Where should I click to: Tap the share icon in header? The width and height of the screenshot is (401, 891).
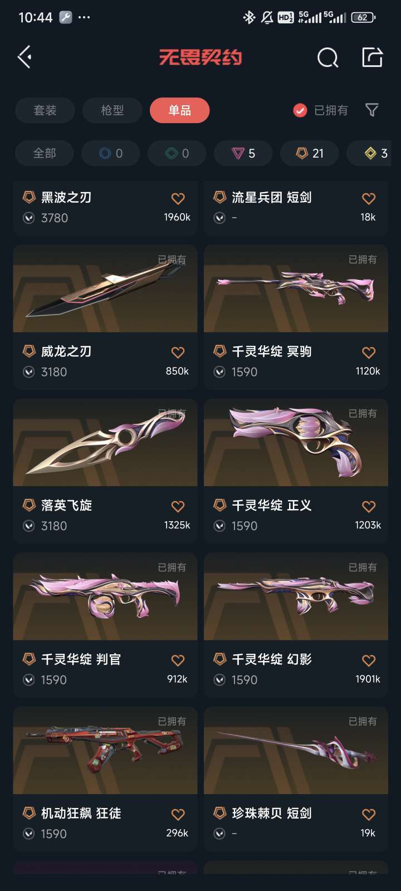(372, 57)
